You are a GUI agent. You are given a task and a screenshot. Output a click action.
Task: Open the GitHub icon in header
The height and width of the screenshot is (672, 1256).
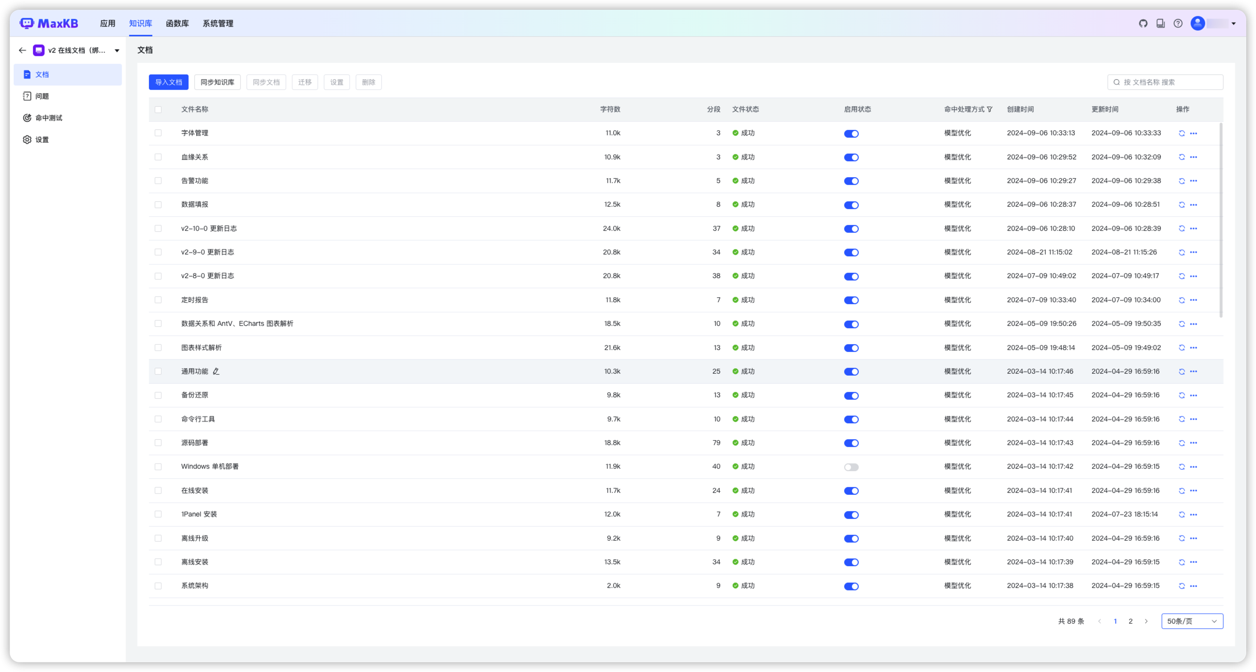coord(1143,23)
